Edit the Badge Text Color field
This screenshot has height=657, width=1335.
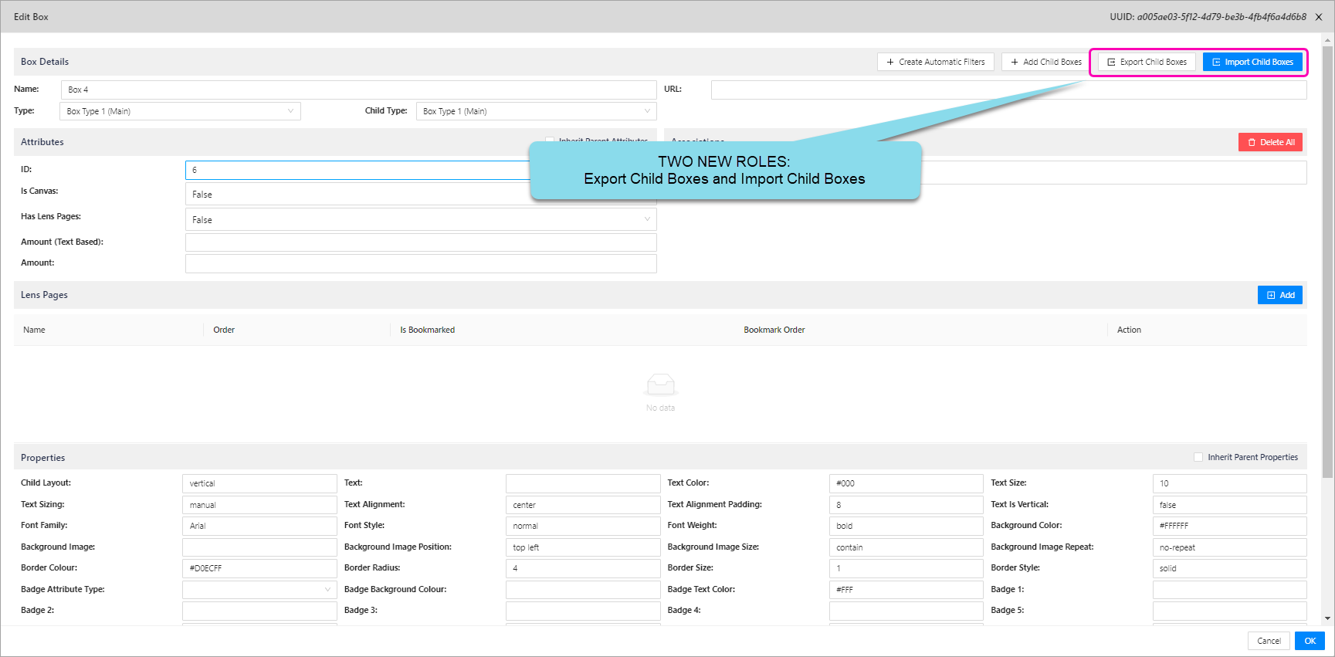[x=906, y=590]
